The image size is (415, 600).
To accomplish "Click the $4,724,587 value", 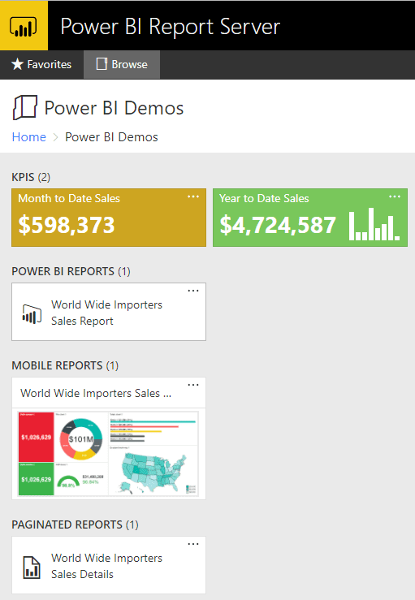I will pos(278,225).
